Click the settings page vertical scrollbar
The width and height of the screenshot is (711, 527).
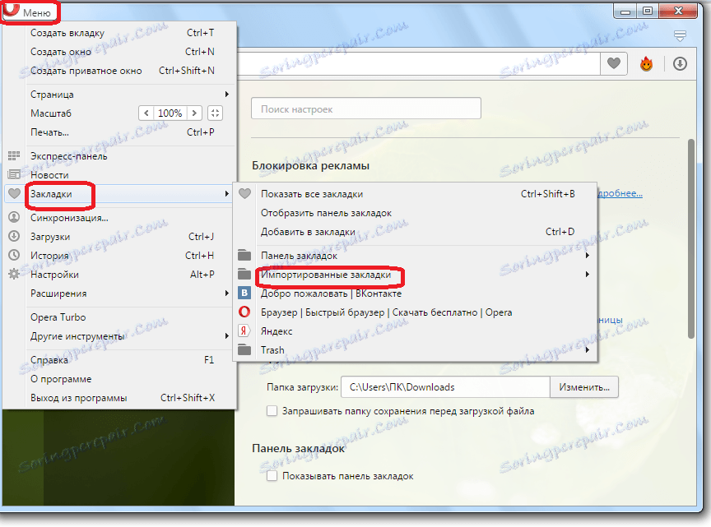691,238
